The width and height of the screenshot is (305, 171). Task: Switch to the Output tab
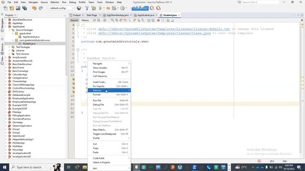(76, 15)
